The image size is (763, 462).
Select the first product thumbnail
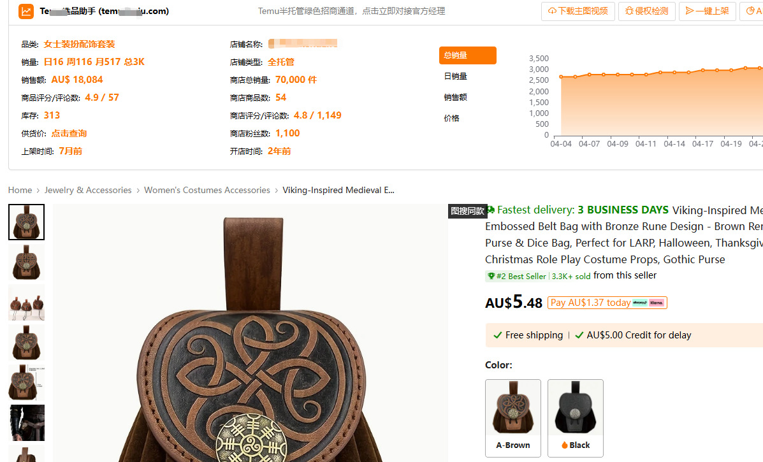(26, 222)
